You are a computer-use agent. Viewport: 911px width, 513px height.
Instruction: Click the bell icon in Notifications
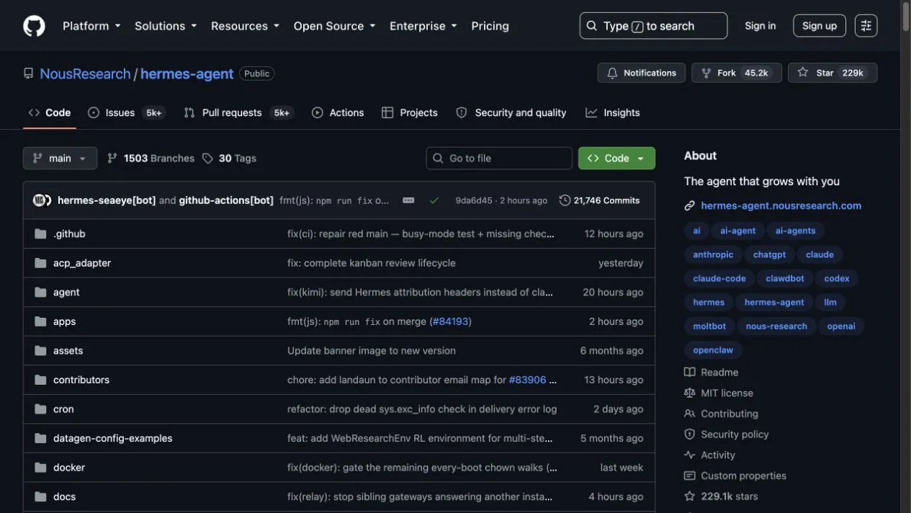[612, 73]
